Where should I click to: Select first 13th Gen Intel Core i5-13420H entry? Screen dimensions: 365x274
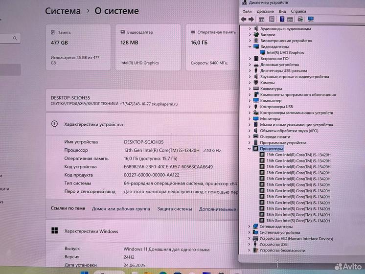pos(298,155)
